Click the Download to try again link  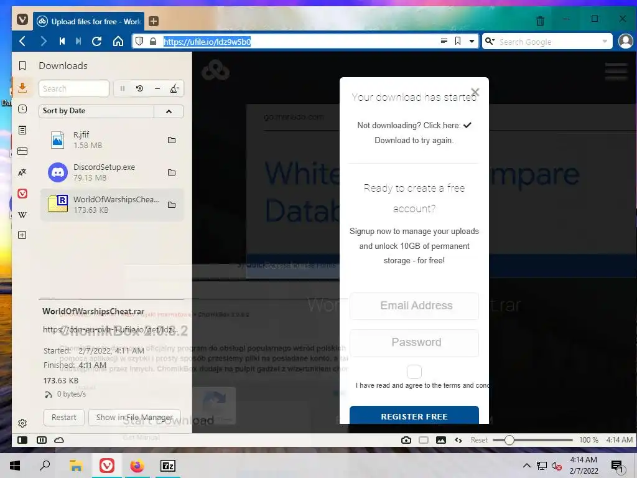(x=414, y=141)
